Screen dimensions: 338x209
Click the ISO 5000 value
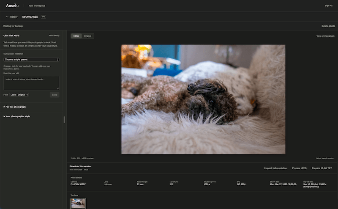(241, 184)
